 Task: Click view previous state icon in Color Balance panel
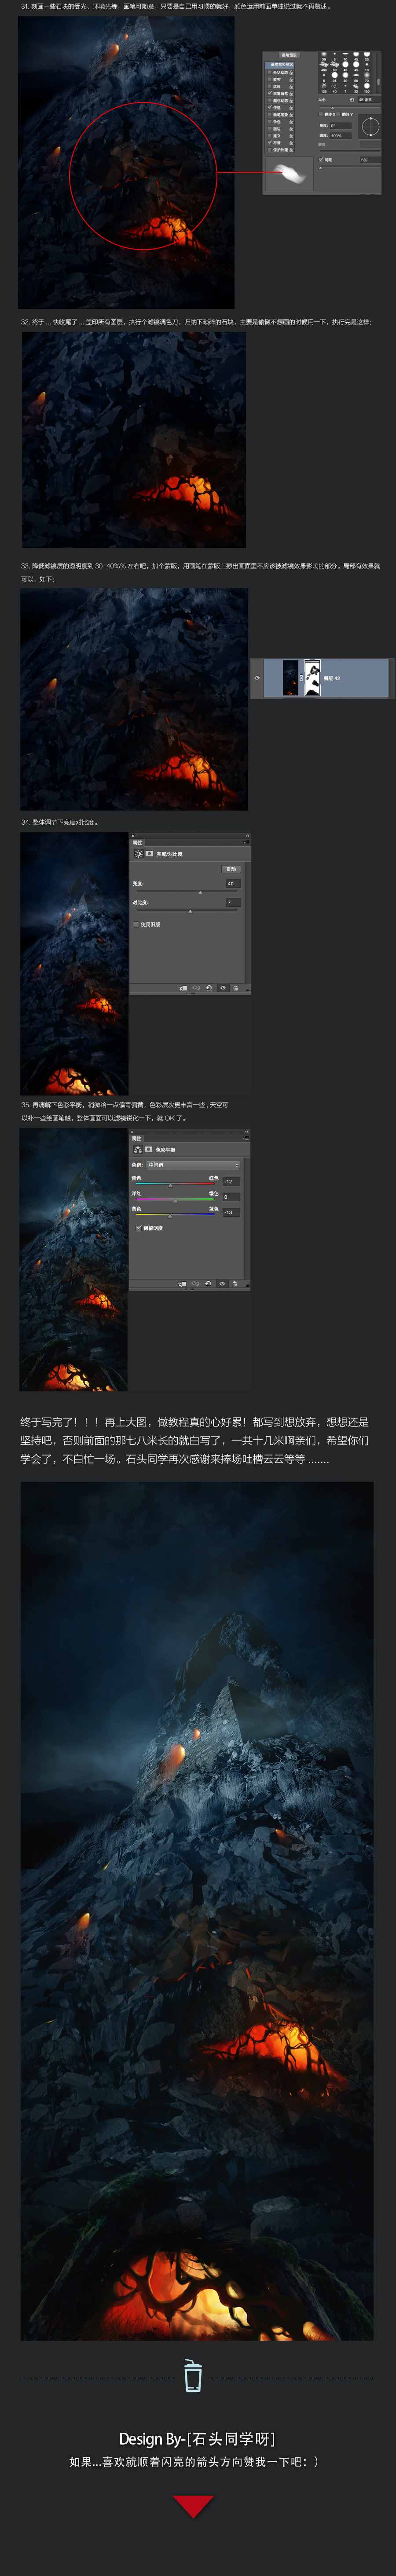click(x=196, y=1284)
